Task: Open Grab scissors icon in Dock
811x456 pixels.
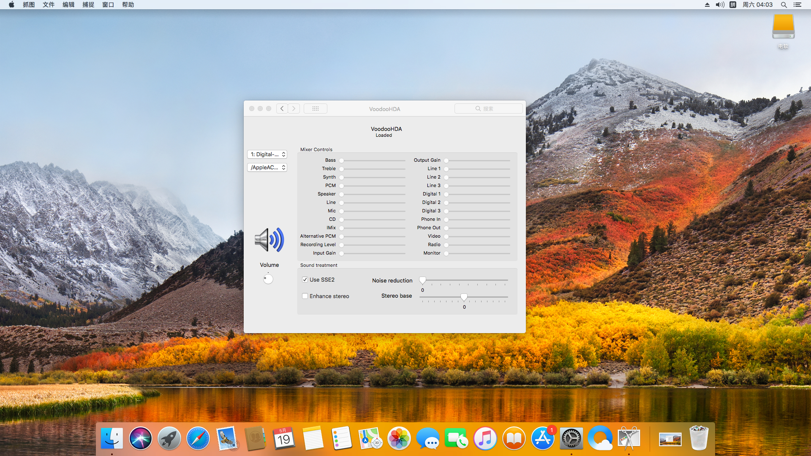Action: tap(629, 438)
